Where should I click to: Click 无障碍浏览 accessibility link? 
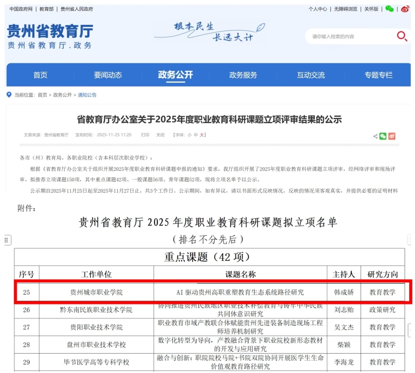tap(345, 9)
